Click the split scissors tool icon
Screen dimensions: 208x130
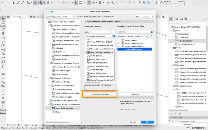[x=108, y=3]
